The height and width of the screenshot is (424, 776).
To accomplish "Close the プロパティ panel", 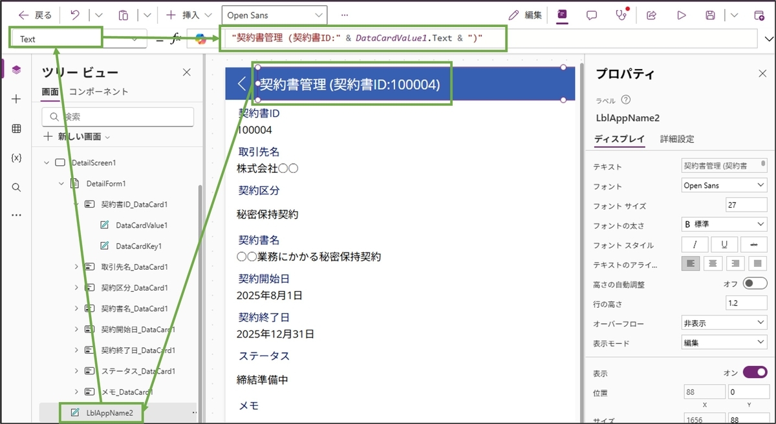I will (x=762, y=74).
